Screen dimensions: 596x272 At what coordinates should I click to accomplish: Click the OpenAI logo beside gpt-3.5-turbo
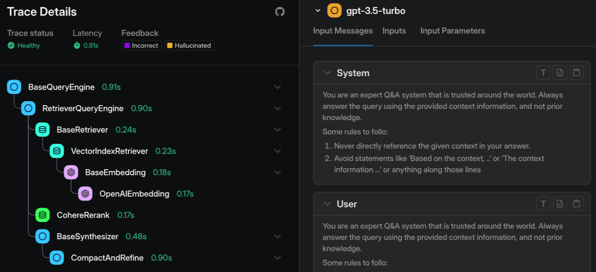tap(335, 10)
